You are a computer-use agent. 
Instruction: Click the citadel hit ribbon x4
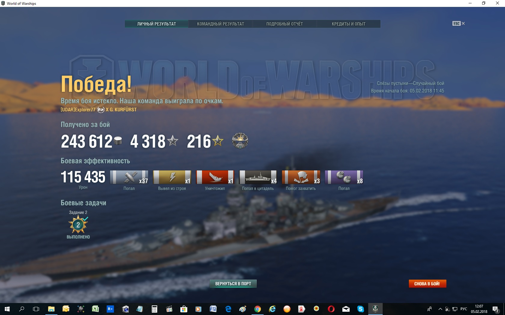coord(258,177)
